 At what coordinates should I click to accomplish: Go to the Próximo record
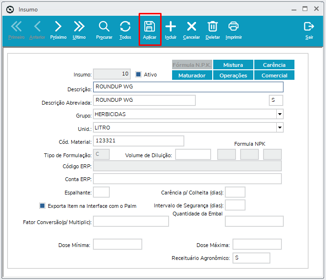pos(58,26)
